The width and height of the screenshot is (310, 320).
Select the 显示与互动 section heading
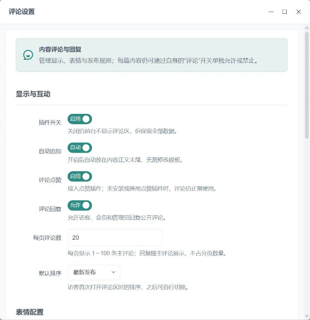point(33,94)
